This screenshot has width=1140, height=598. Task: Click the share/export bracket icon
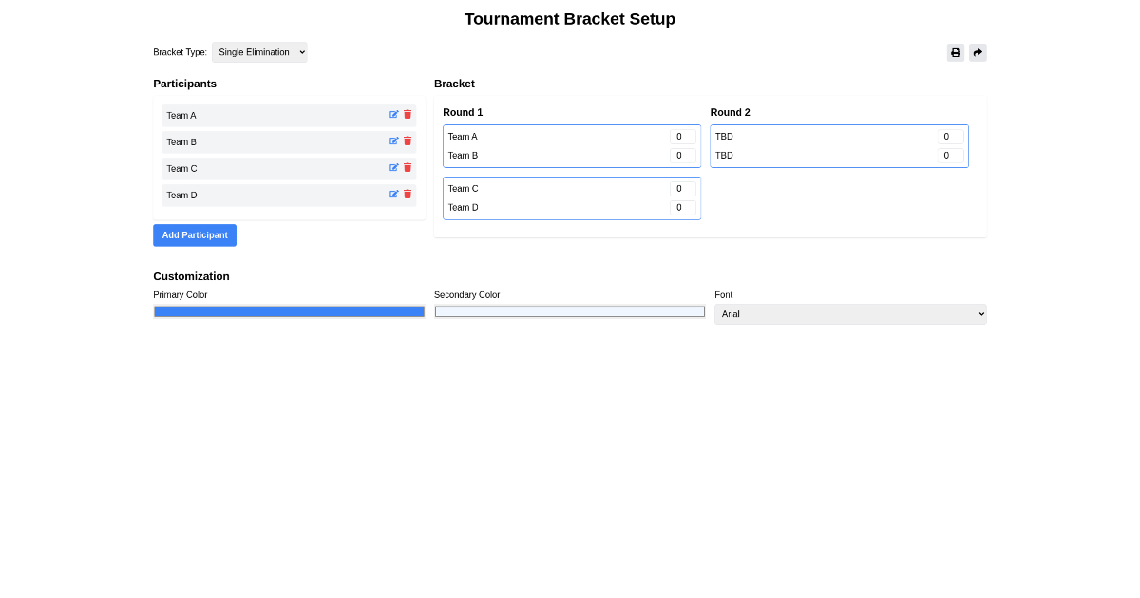point(978,52)
